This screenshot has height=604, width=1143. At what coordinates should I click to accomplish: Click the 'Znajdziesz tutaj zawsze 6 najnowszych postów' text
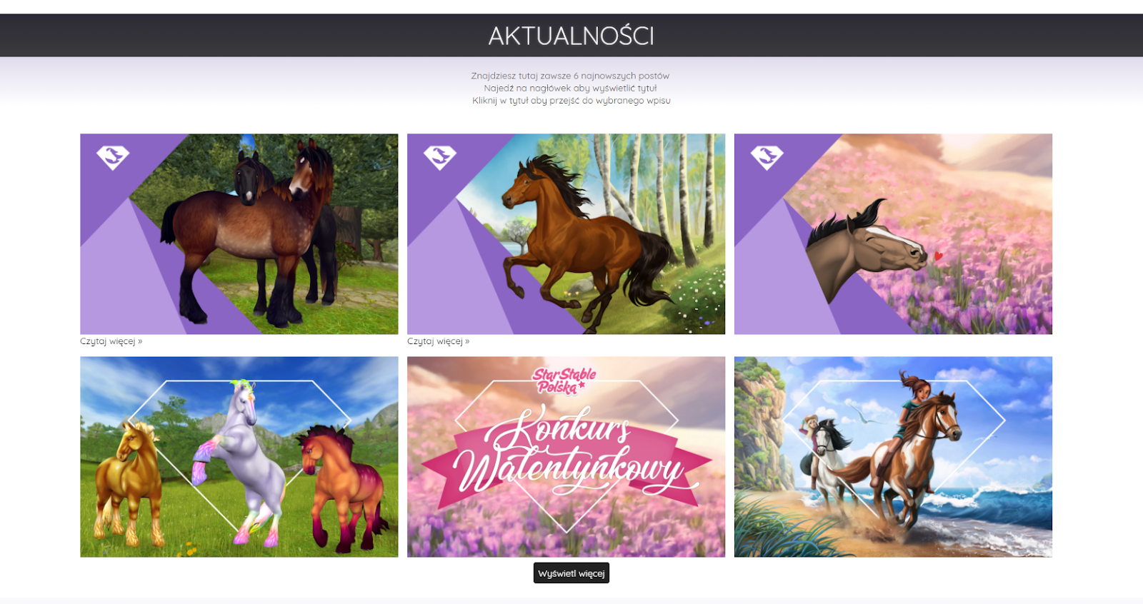click(570, 76)
